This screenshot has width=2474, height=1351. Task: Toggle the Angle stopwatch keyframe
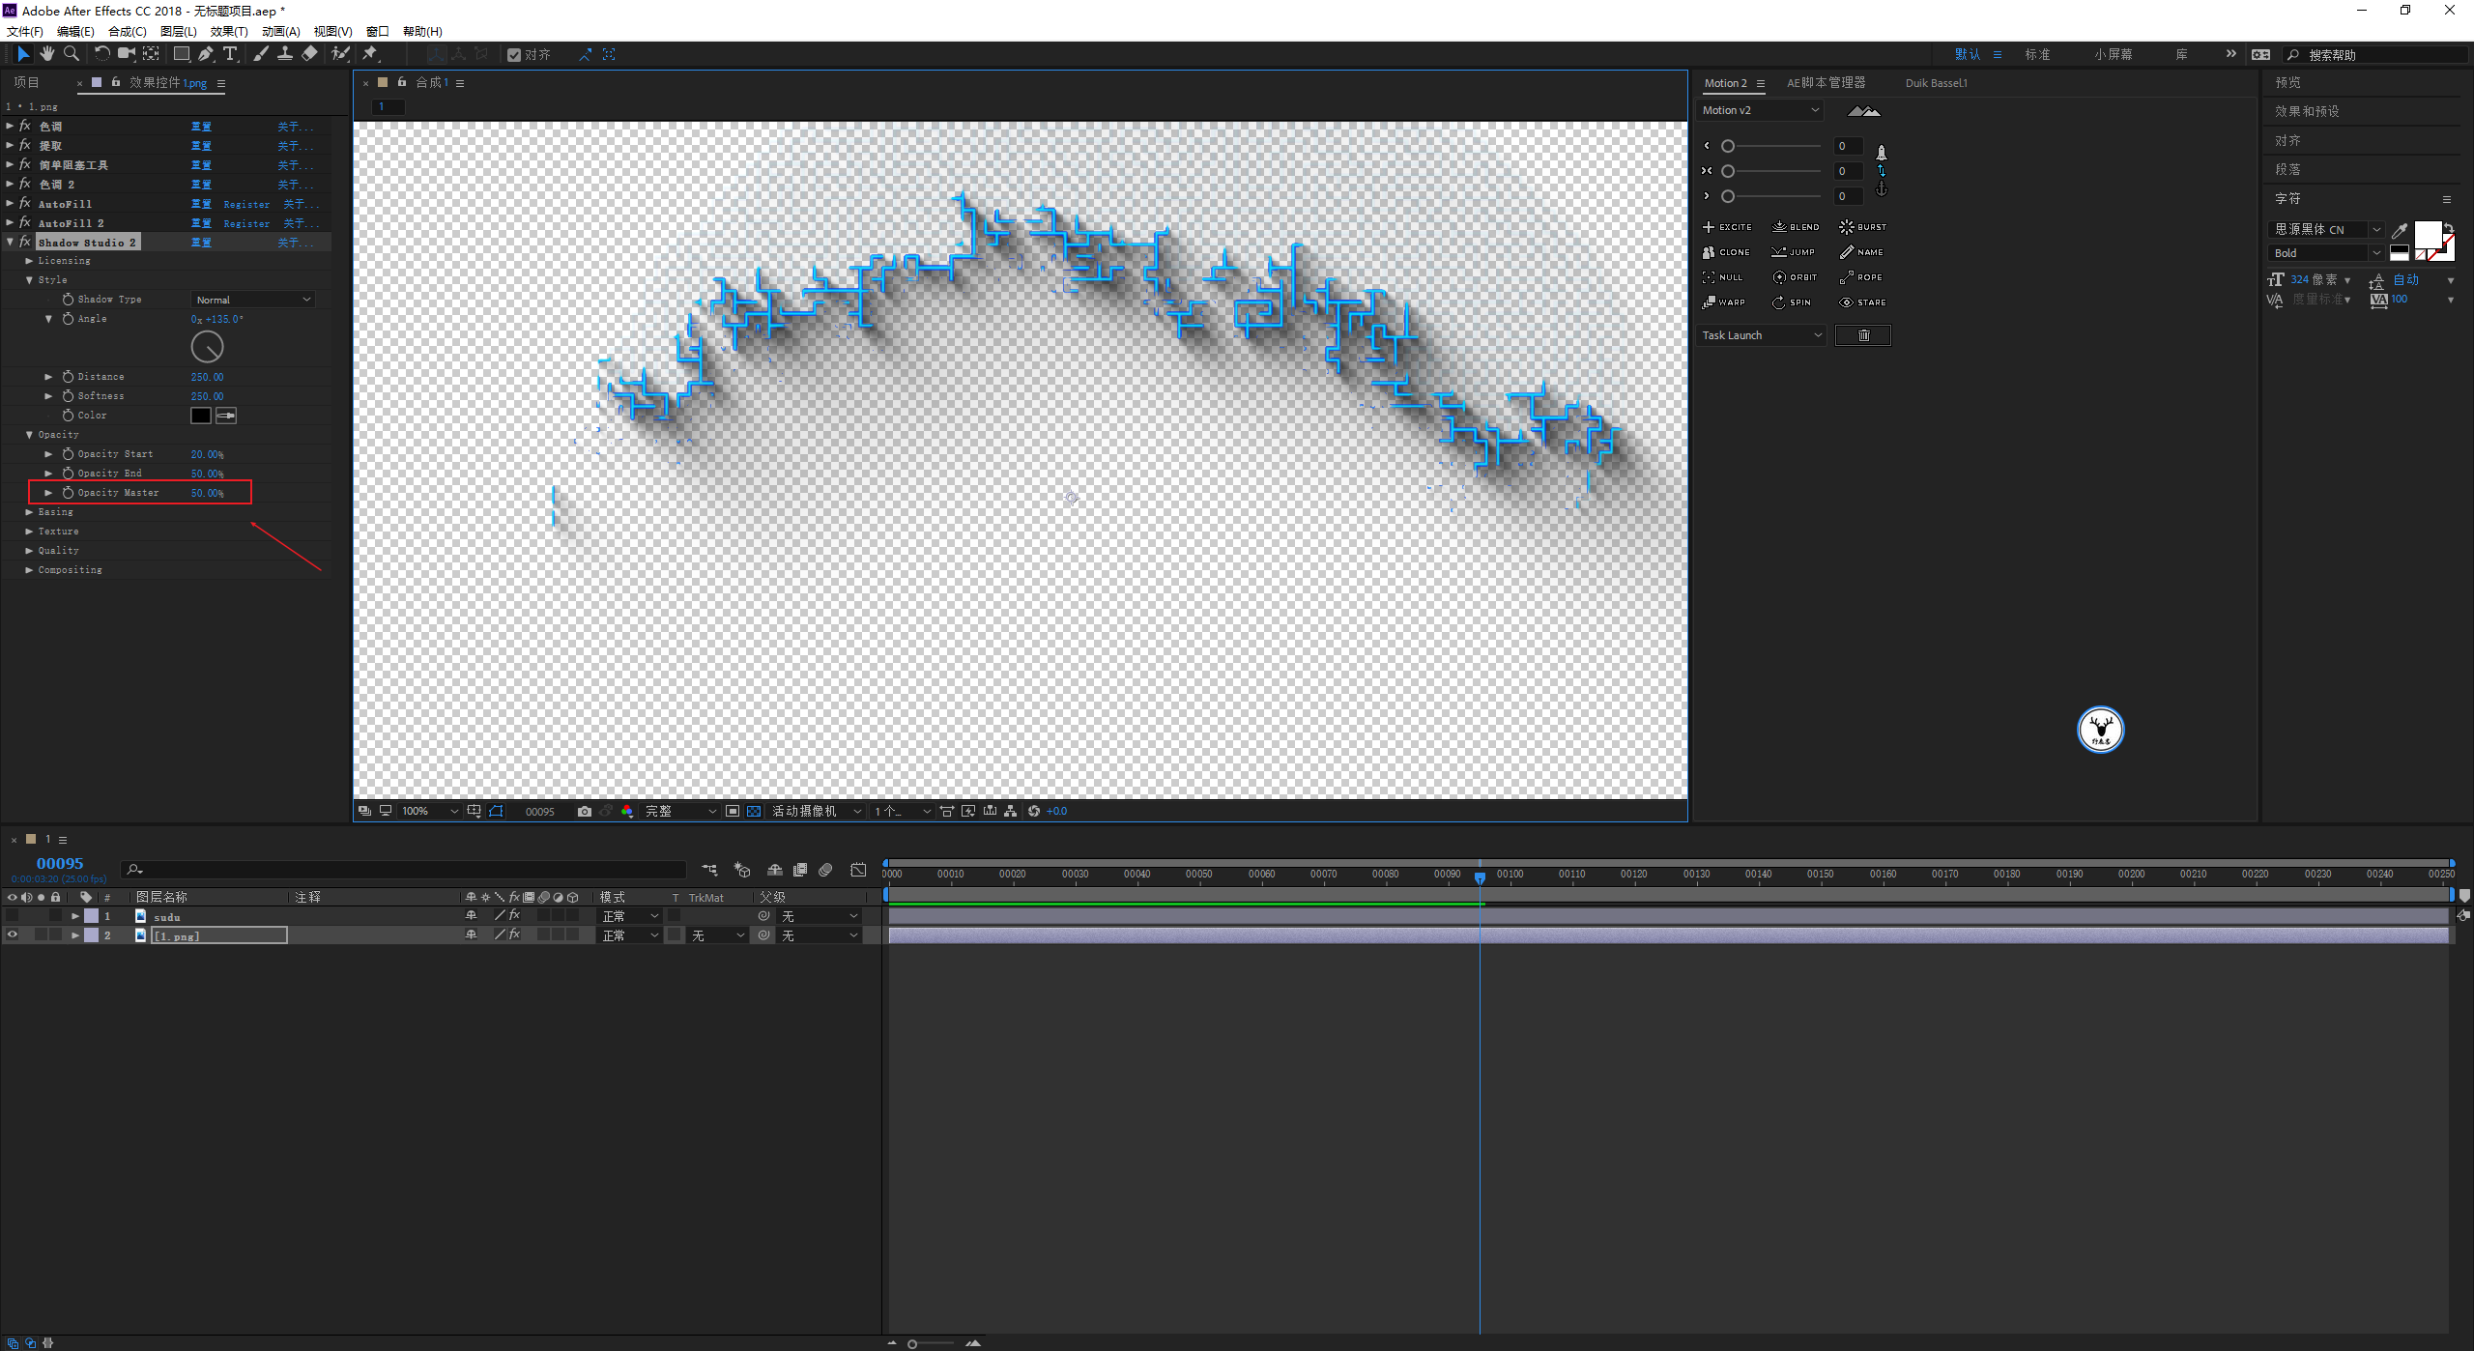point(68,319)
